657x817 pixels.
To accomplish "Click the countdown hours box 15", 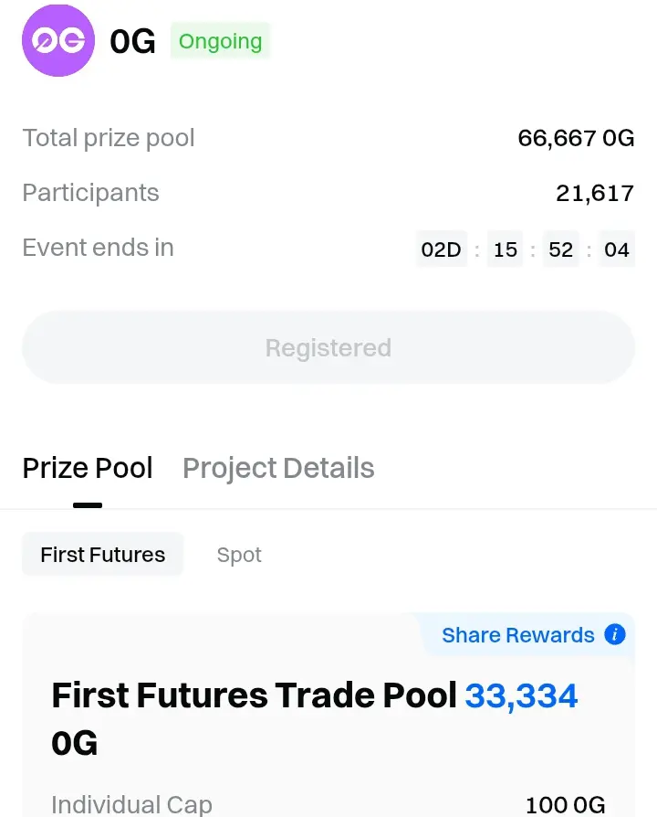I will [x=506, y=249].
